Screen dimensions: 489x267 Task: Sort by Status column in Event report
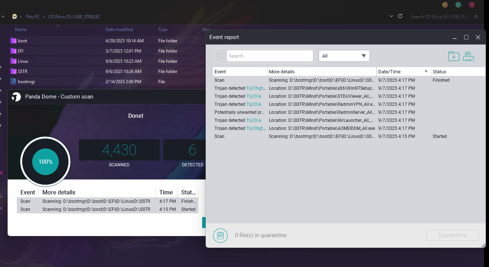pos(458,71)
